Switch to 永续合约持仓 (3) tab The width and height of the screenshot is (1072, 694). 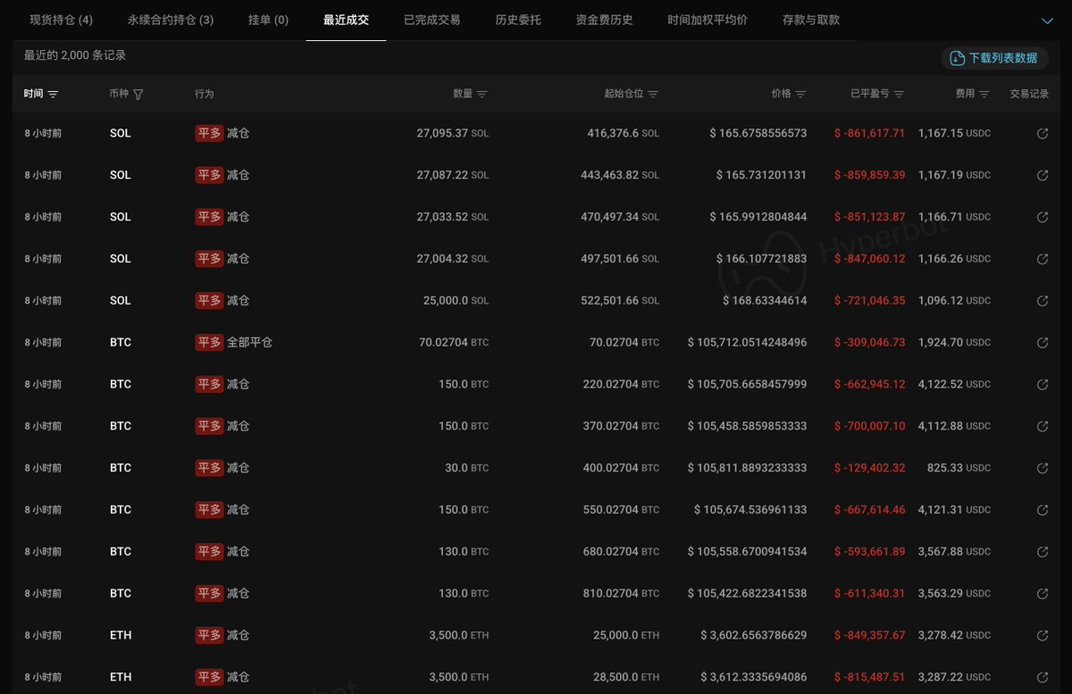point(170,20)
